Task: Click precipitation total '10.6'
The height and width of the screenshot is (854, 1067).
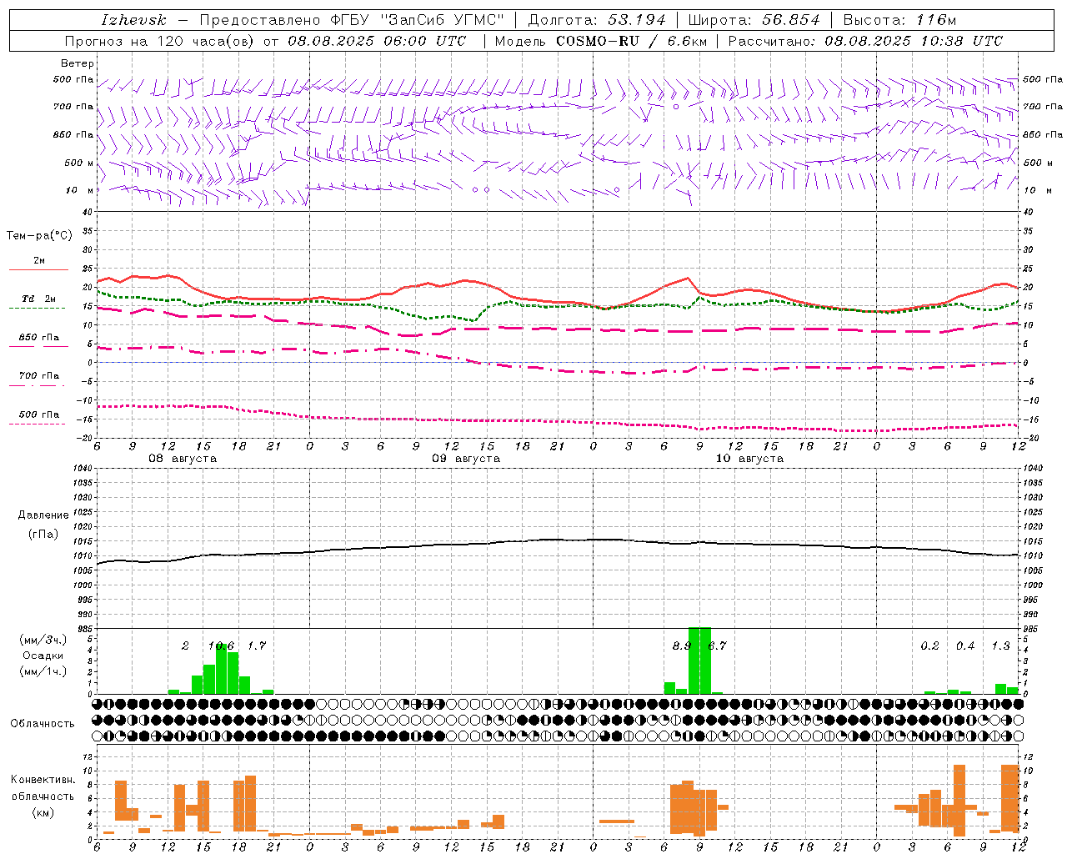Action: [x=221, y=646]
